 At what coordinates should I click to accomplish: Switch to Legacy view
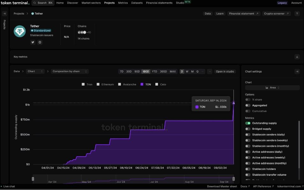(282, 3)
